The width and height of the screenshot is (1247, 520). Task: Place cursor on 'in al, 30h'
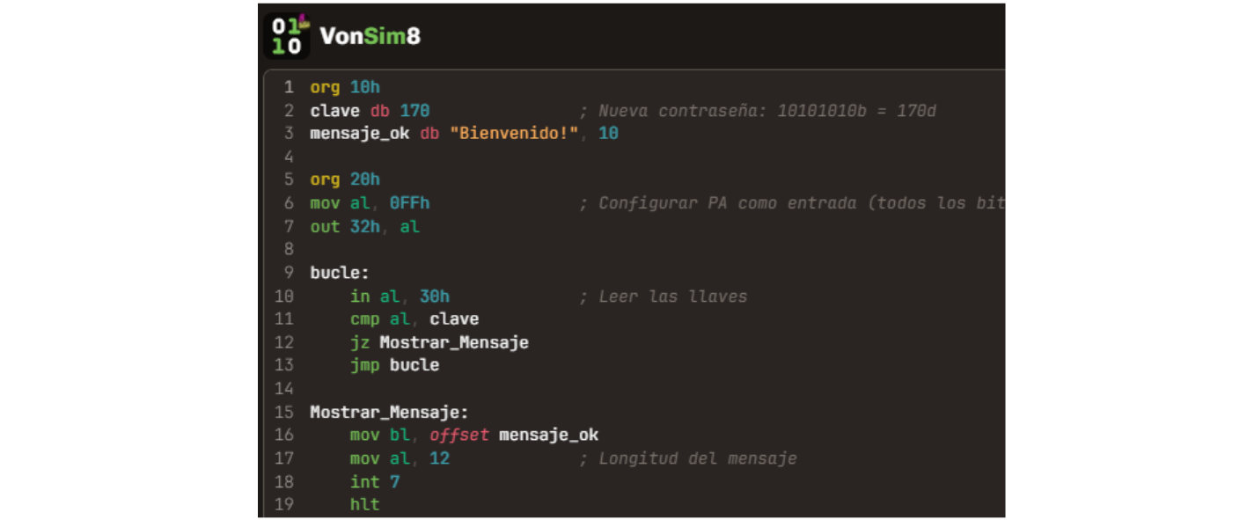(x=400, y=297)
